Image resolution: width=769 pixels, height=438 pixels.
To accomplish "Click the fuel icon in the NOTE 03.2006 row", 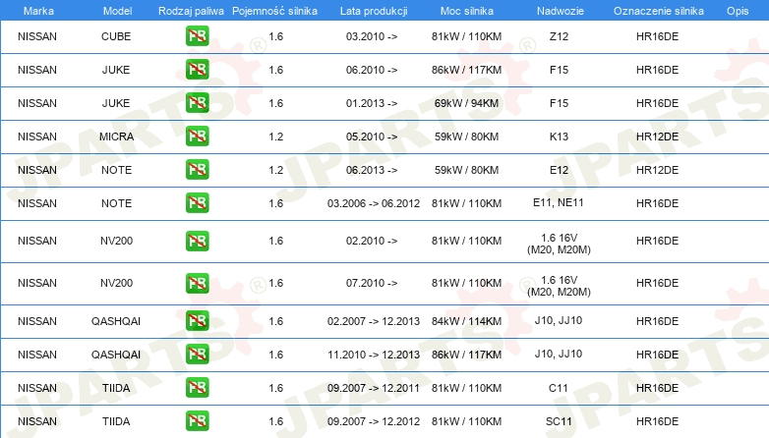I will coord(197,203).
